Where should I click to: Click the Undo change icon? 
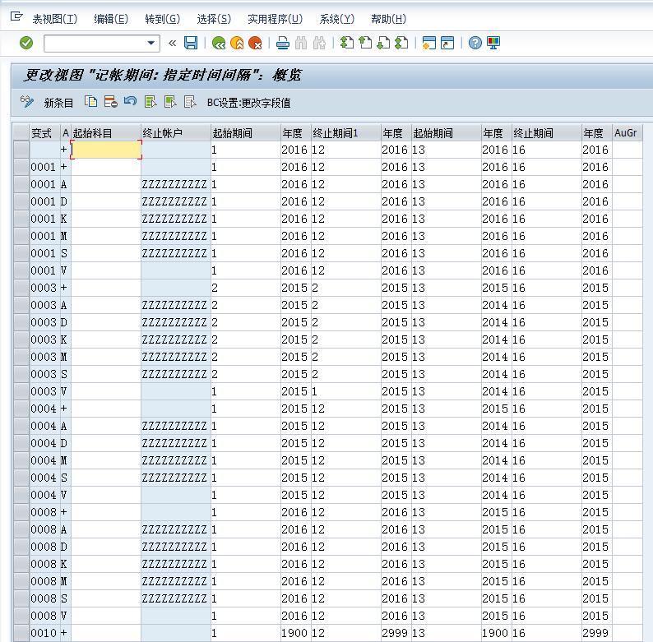[130, 102]
